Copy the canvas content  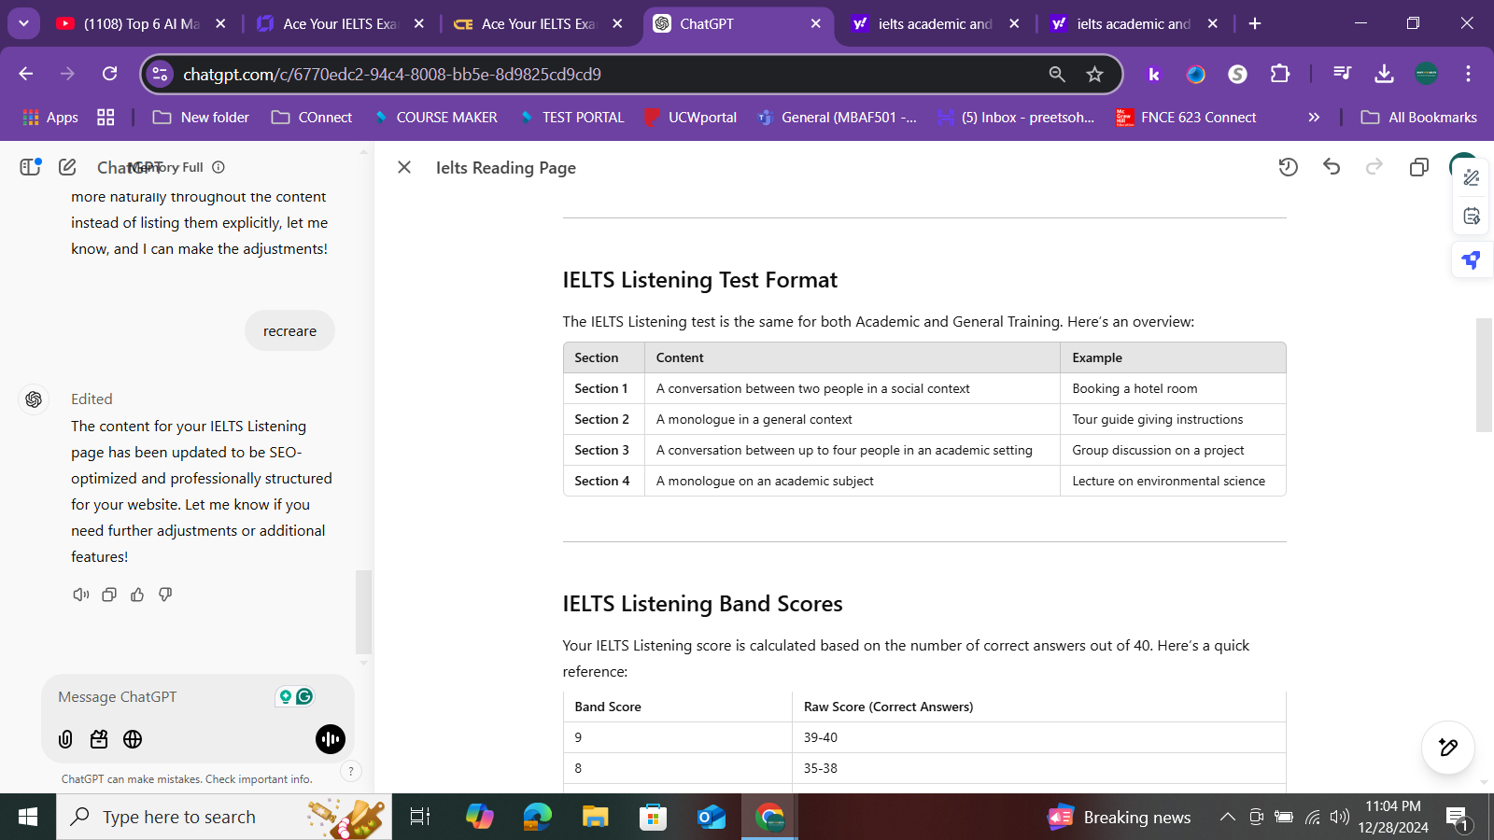1419,167
